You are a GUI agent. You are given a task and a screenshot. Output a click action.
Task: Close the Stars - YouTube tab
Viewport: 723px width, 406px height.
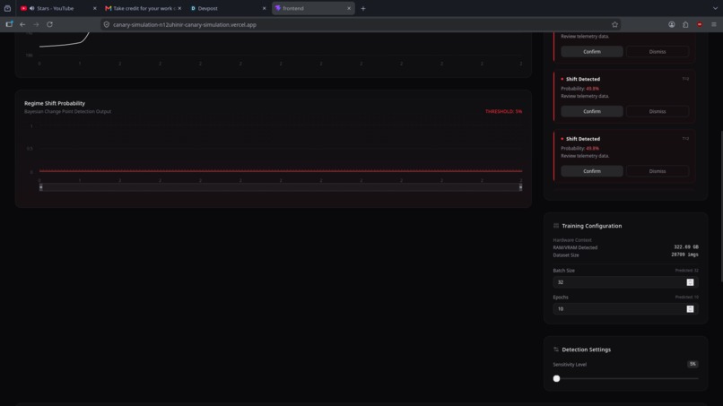tap(94, 8)
